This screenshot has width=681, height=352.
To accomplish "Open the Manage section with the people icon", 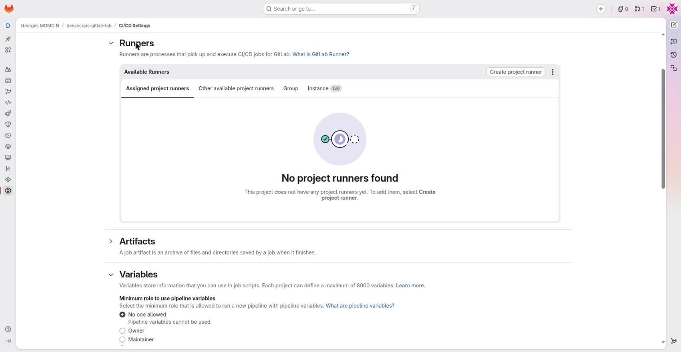I will point(8,70).
